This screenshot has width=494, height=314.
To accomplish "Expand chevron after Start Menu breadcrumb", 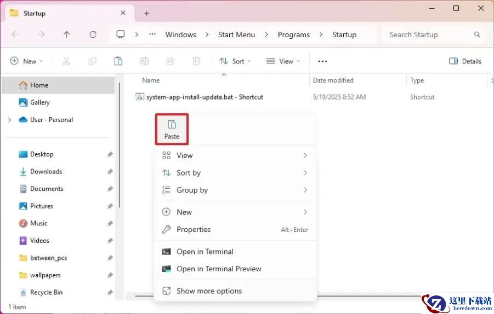I will [x=266, y=34].
